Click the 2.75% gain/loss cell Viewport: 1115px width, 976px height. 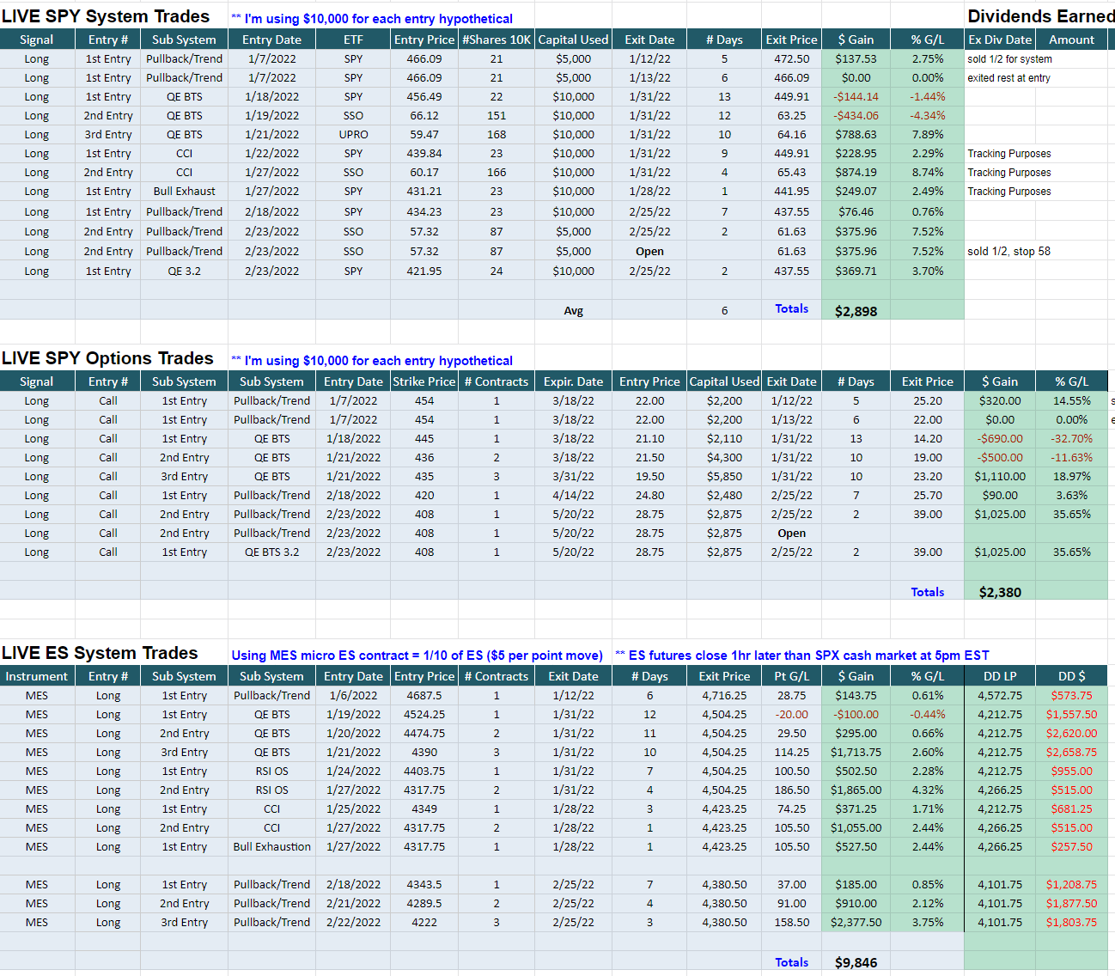(928, 59)
